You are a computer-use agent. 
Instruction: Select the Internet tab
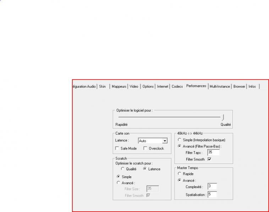tap(163, 87)
